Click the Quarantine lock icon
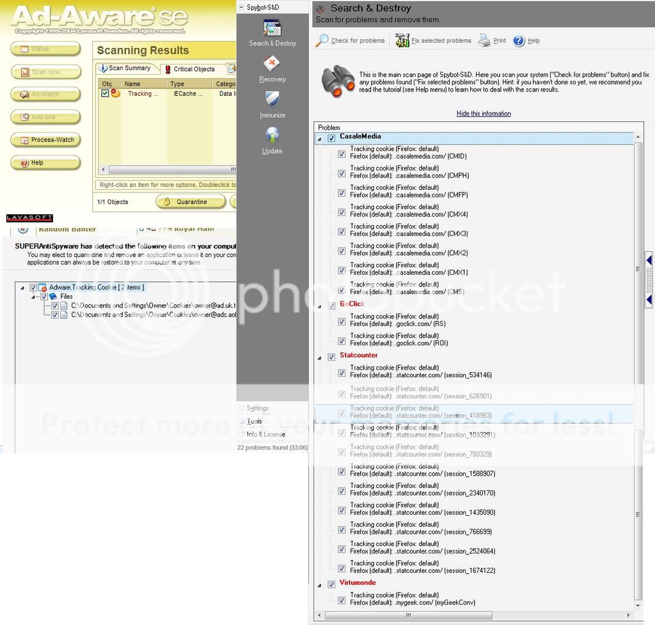The width and height of the screenshot is (655, 631). [167, 202]
